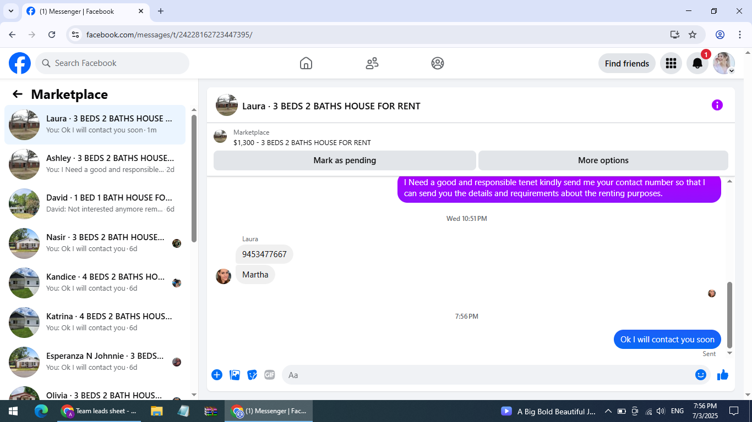Open Laura conversation in list
The height and width of the screenshot is (422, 752).
tap(95, 125)
